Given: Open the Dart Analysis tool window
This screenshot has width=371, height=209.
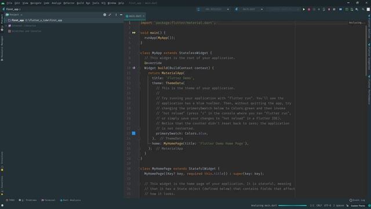Looking at the screenshot, I should 70,200.
